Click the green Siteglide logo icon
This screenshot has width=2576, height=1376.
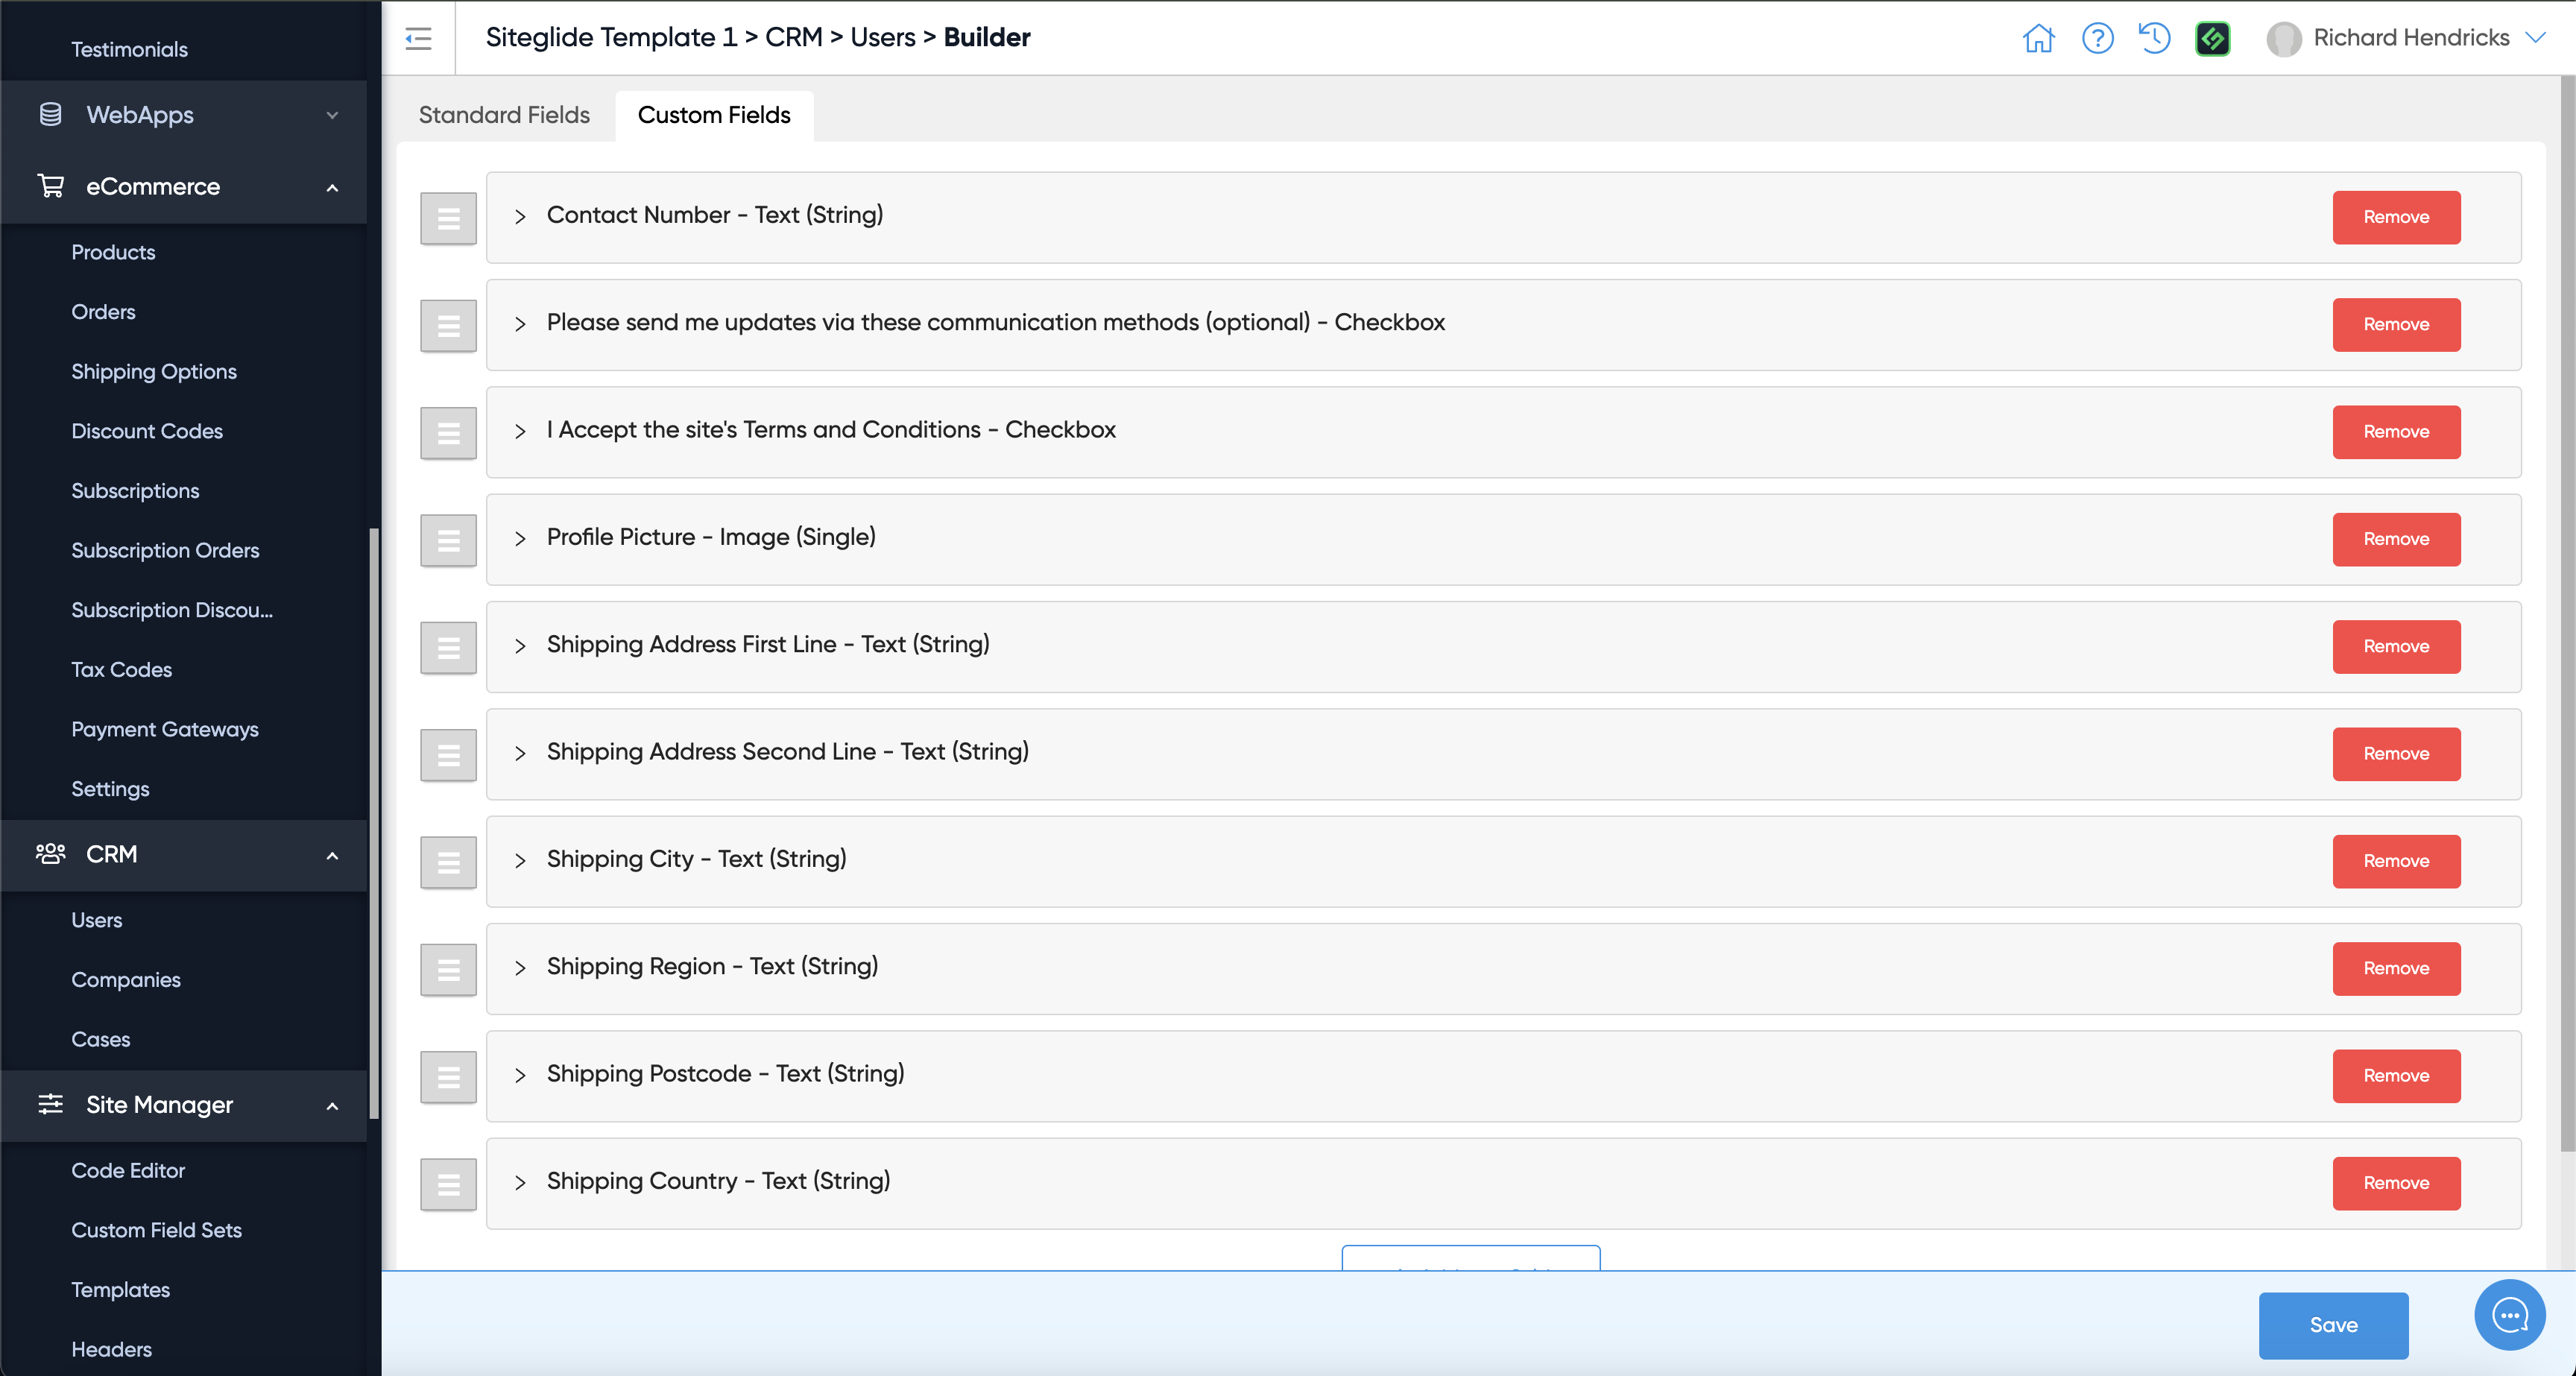[x=2212, y=38]
